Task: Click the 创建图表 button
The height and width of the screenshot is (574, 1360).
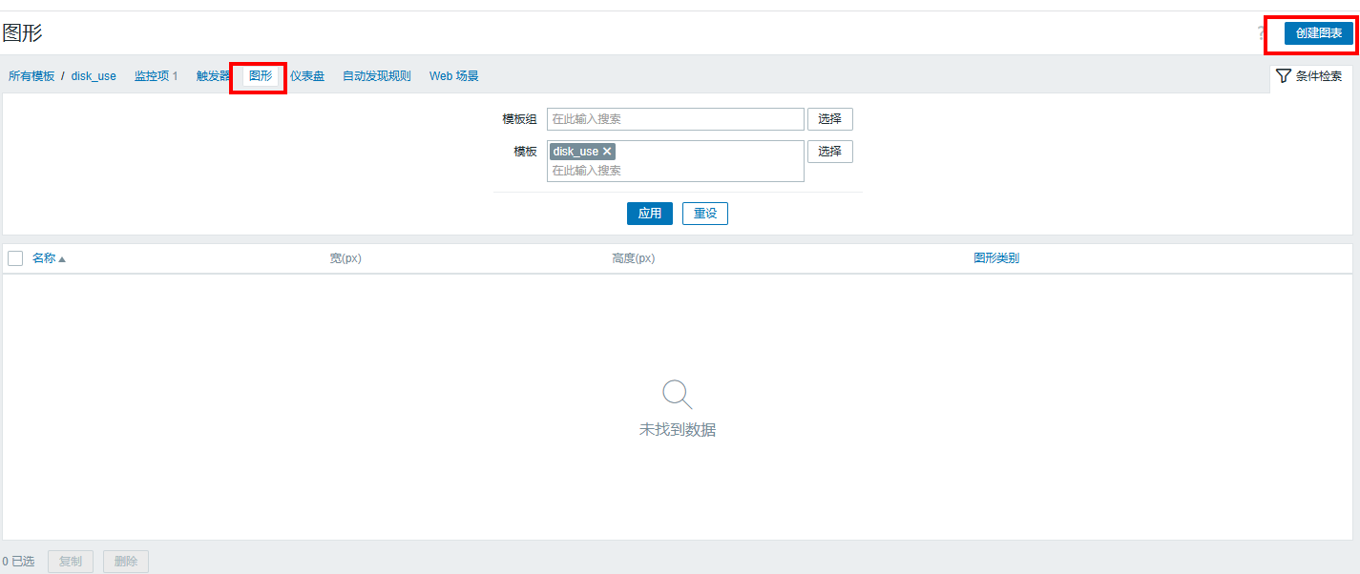Action: [x=1318, y=33]
